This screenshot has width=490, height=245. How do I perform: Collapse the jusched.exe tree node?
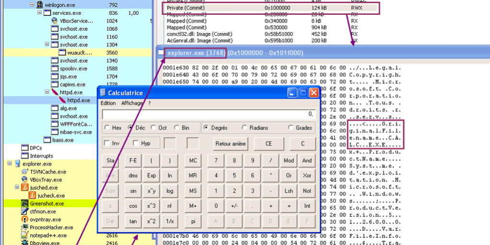pyautogui.click(x=17, y=187)
